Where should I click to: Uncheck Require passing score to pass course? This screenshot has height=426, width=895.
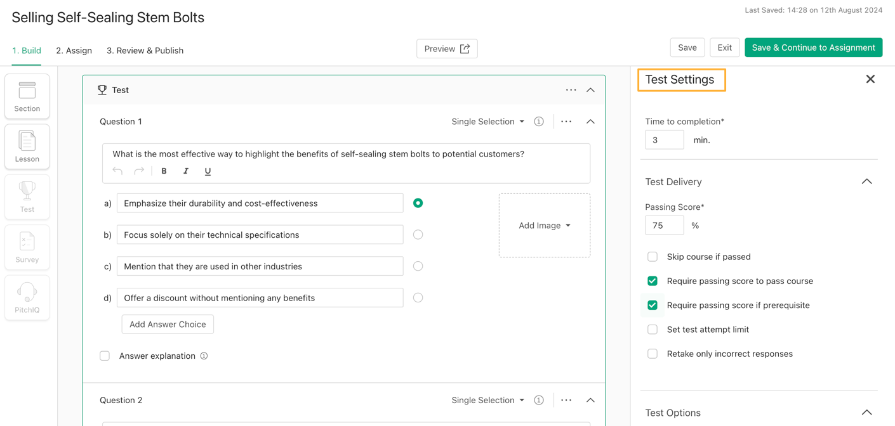[653, 281]
